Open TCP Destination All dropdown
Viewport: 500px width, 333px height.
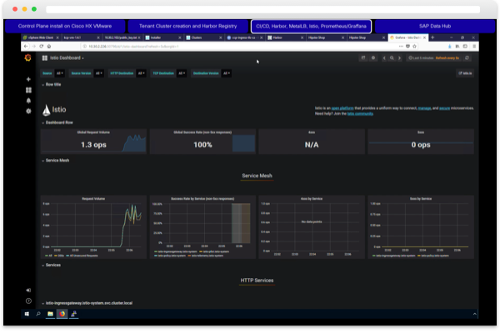pyautogui.click(x=182, y=73)
